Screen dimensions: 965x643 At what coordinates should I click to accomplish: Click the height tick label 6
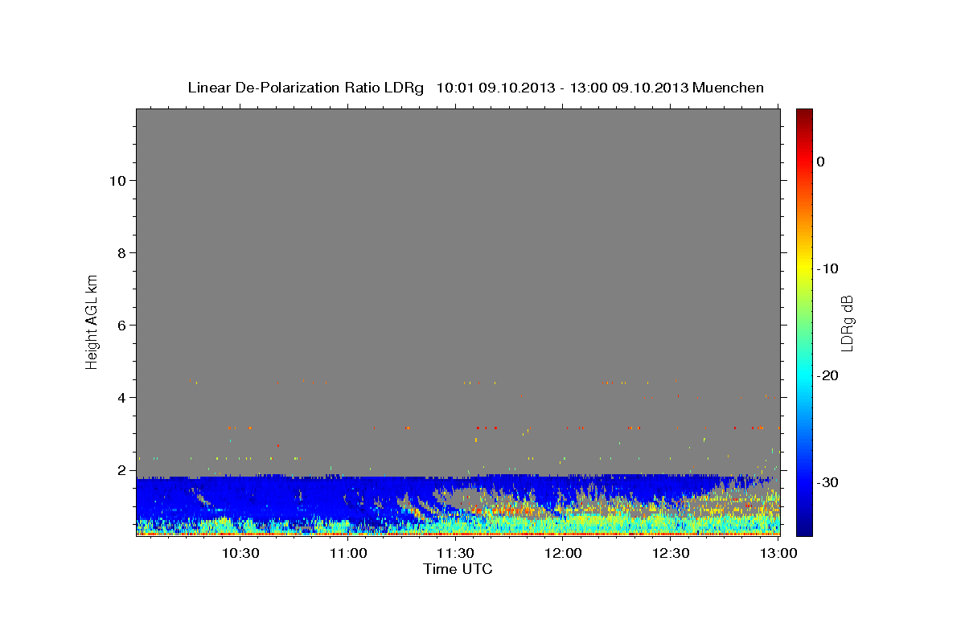click(x=121, y=325)
